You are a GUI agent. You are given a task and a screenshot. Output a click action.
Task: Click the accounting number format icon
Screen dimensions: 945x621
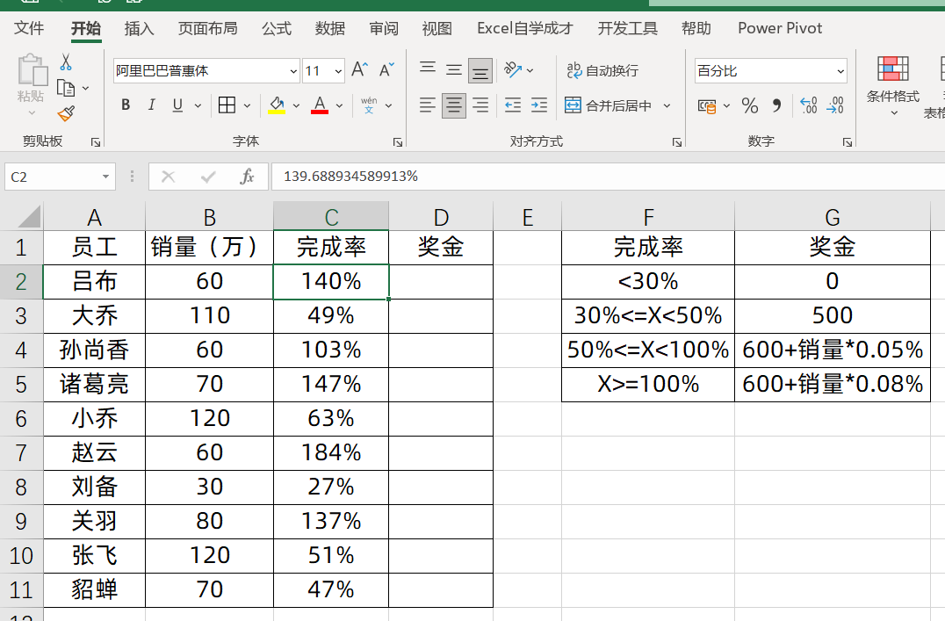(x=707, y=106)
